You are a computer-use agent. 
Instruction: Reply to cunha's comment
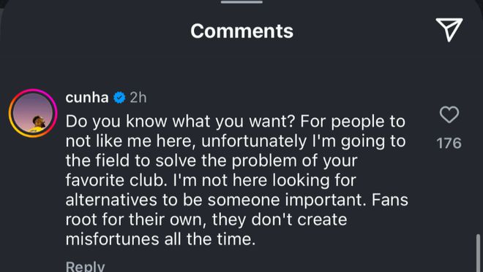coord(85,266)
